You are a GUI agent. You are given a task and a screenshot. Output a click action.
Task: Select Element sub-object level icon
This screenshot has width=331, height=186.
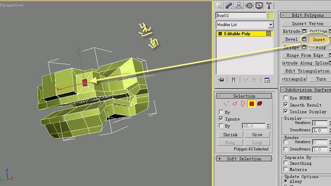260,104
